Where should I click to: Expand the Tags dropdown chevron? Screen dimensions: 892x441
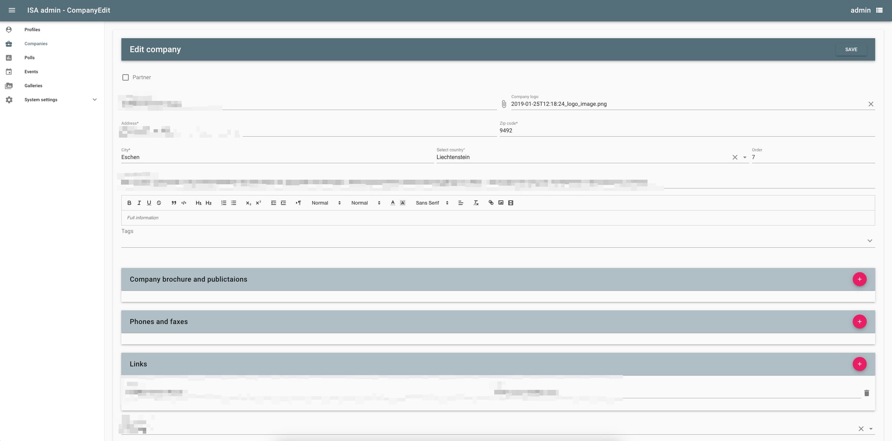tap(870, 241)
